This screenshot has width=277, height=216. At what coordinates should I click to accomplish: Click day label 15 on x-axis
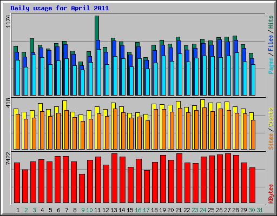[x=130, y=210]
